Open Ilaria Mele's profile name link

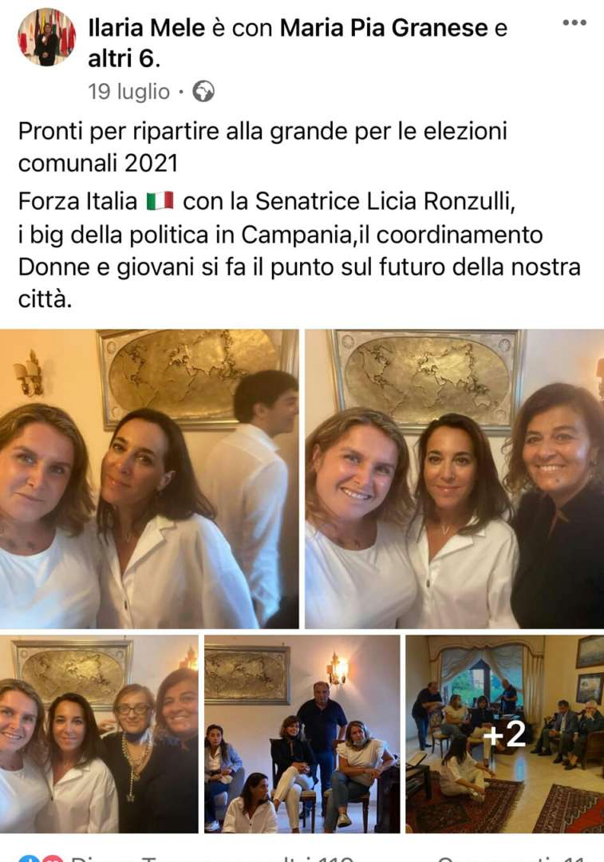(147, 28)
